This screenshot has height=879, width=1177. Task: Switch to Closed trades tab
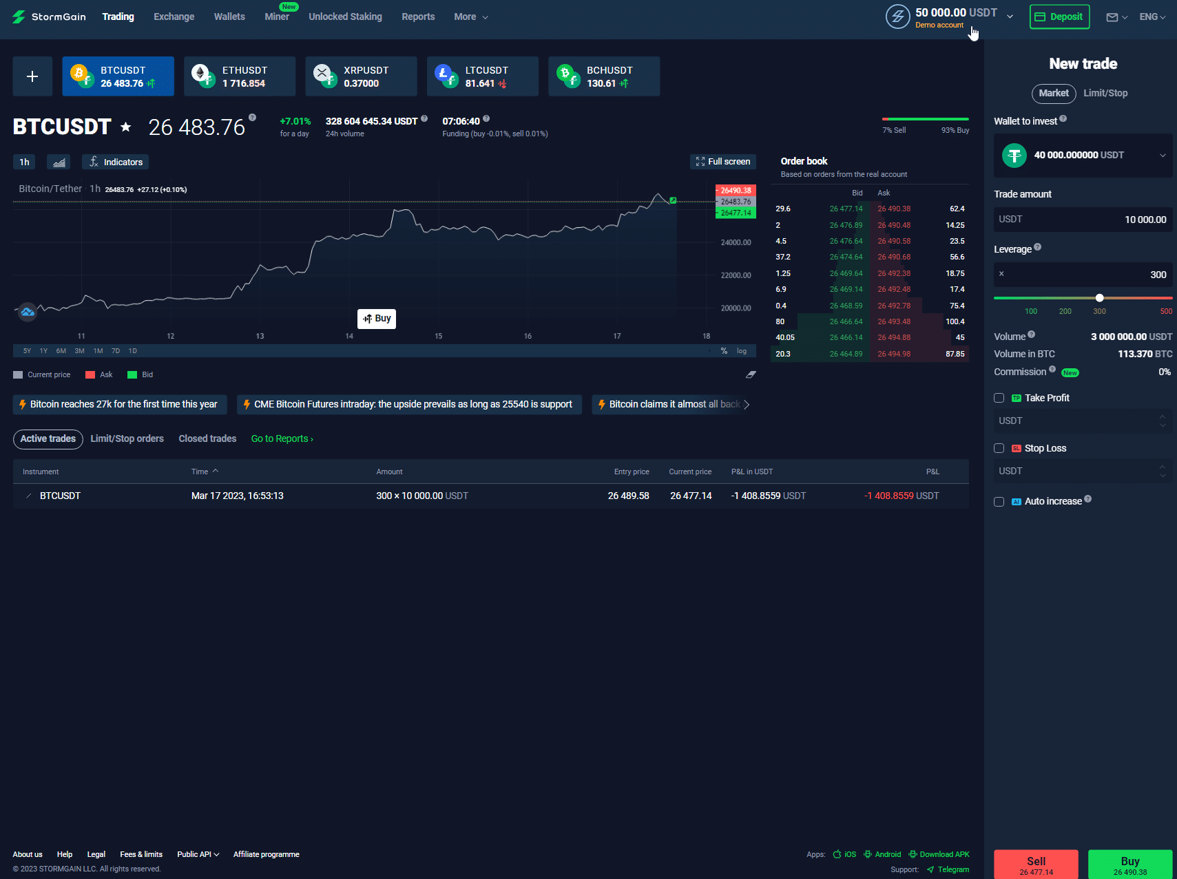[x=207, y=438]
